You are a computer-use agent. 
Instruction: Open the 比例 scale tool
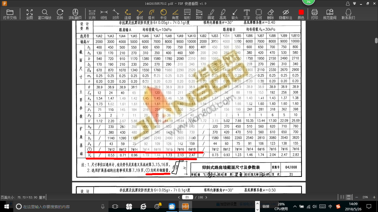(92, 14)
